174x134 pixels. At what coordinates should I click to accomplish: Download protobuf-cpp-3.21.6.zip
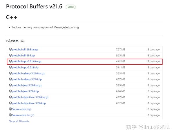click(x=25, y=68)
